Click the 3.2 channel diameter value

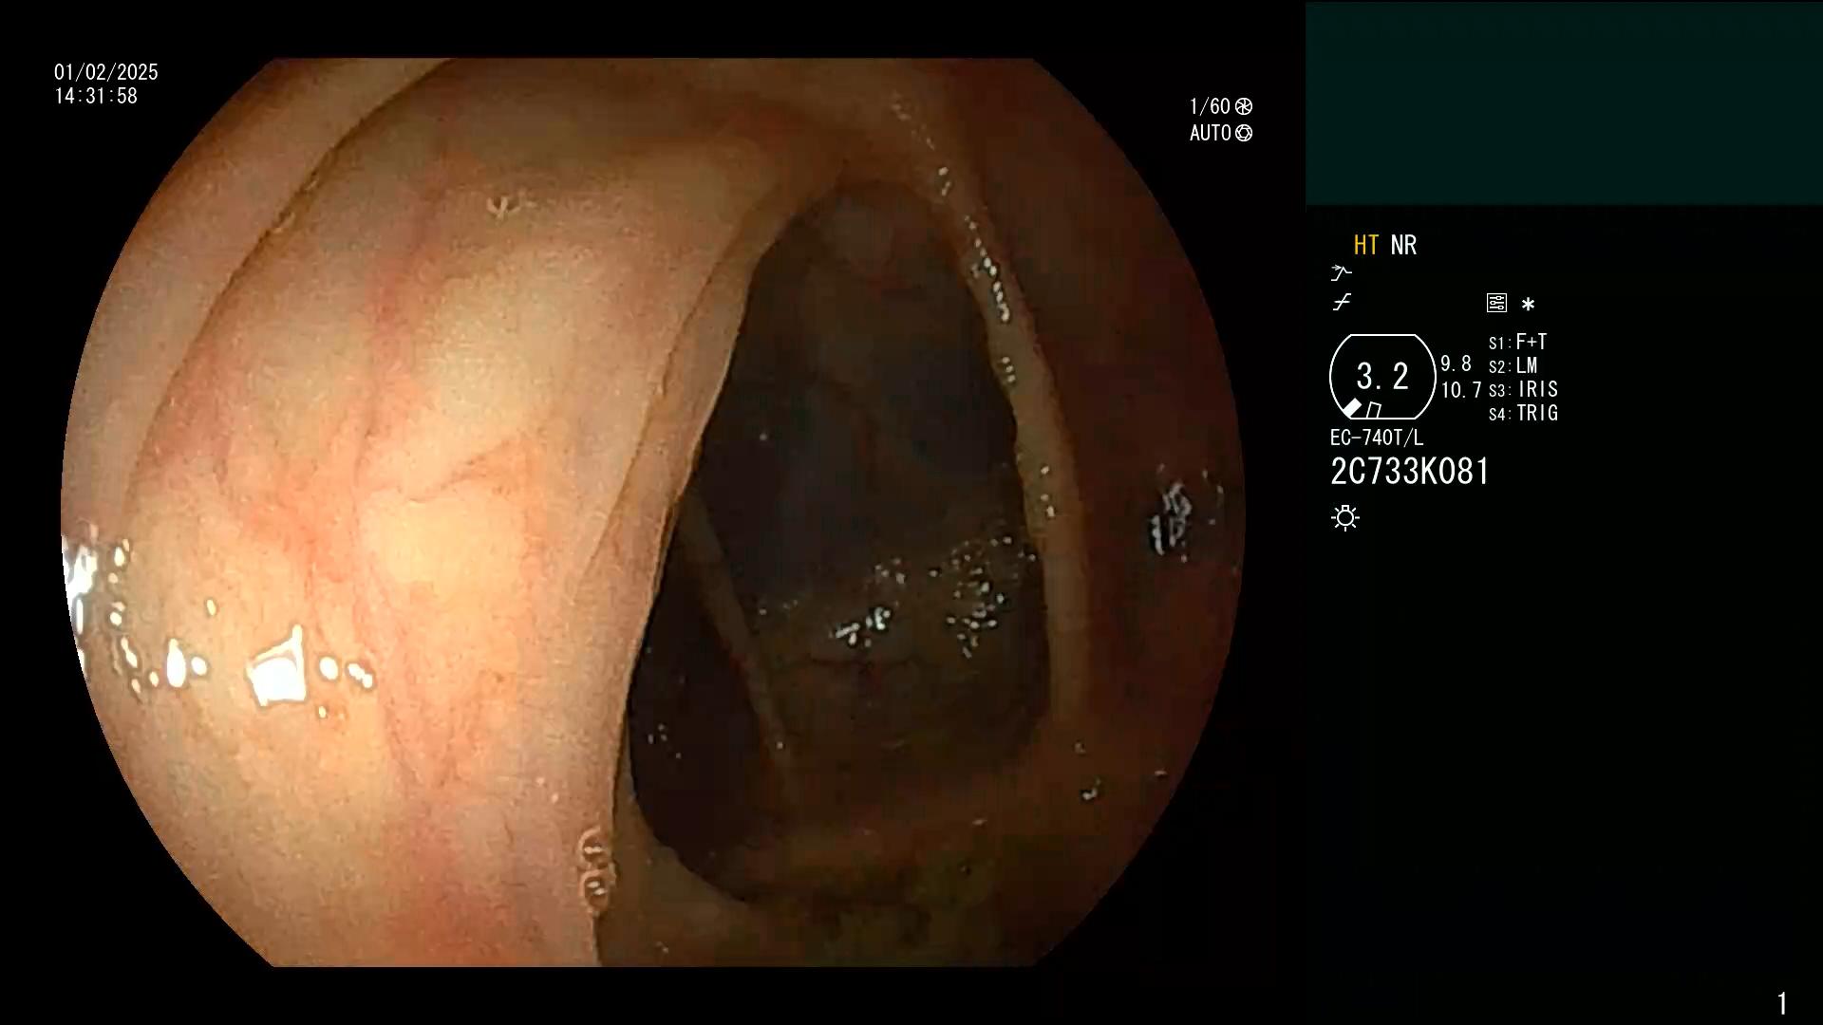1382,377
